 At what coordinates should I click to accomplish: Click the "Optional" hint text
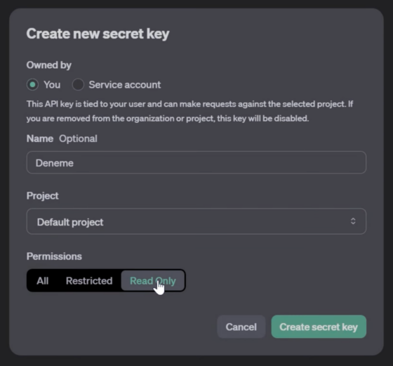78,138
